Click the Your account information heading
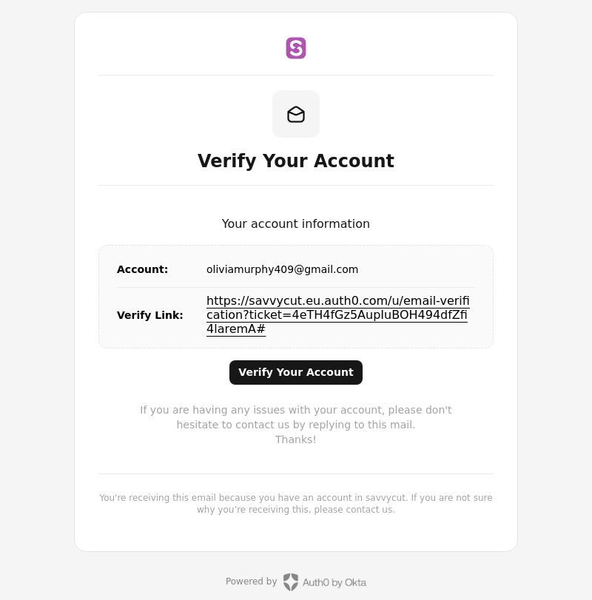Screen dimensions: 592x600 pyautogui.click(x=296, y=224)
